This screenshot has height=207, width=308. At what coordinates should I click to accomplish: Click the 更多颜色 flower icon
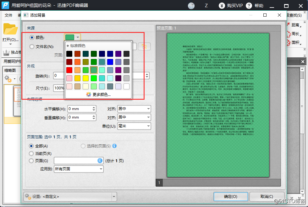[x=89, y=94]
